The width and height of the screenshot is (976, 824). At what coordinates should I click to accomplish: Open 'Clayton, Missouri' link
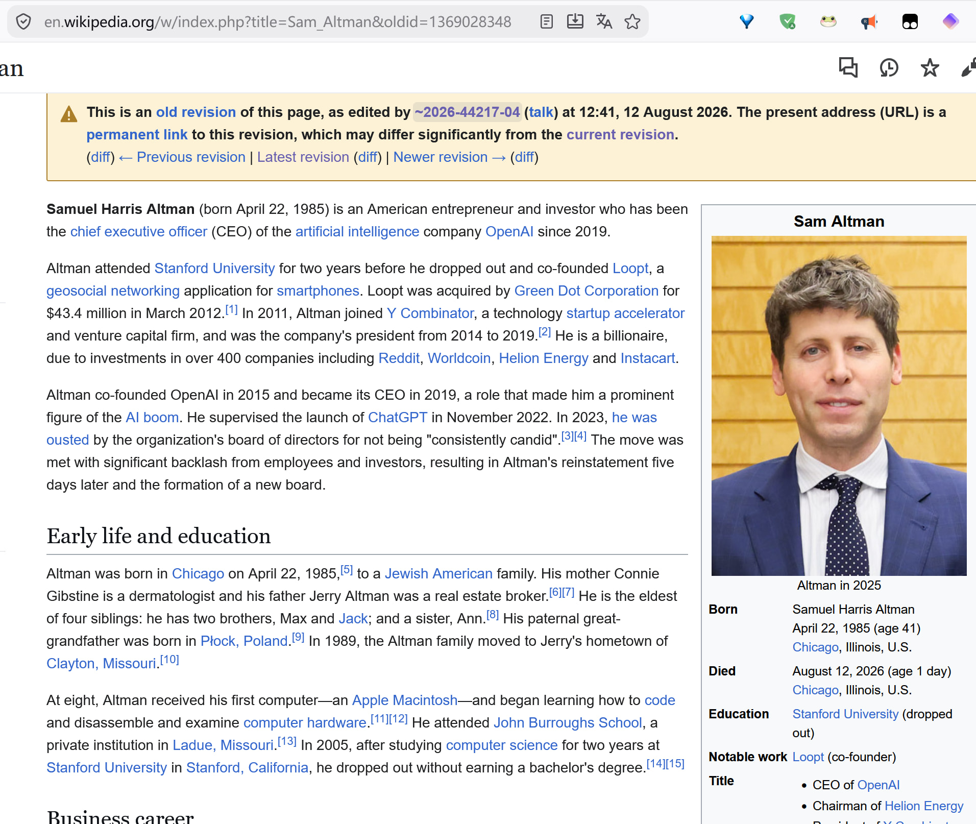(x=101, y=664)
